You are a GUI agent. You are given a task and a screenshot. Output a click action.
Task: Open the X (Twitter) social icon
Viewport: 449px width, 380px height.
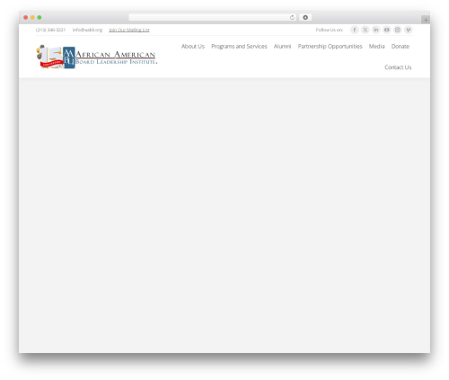pyautogui.click(x=365, y=30)
